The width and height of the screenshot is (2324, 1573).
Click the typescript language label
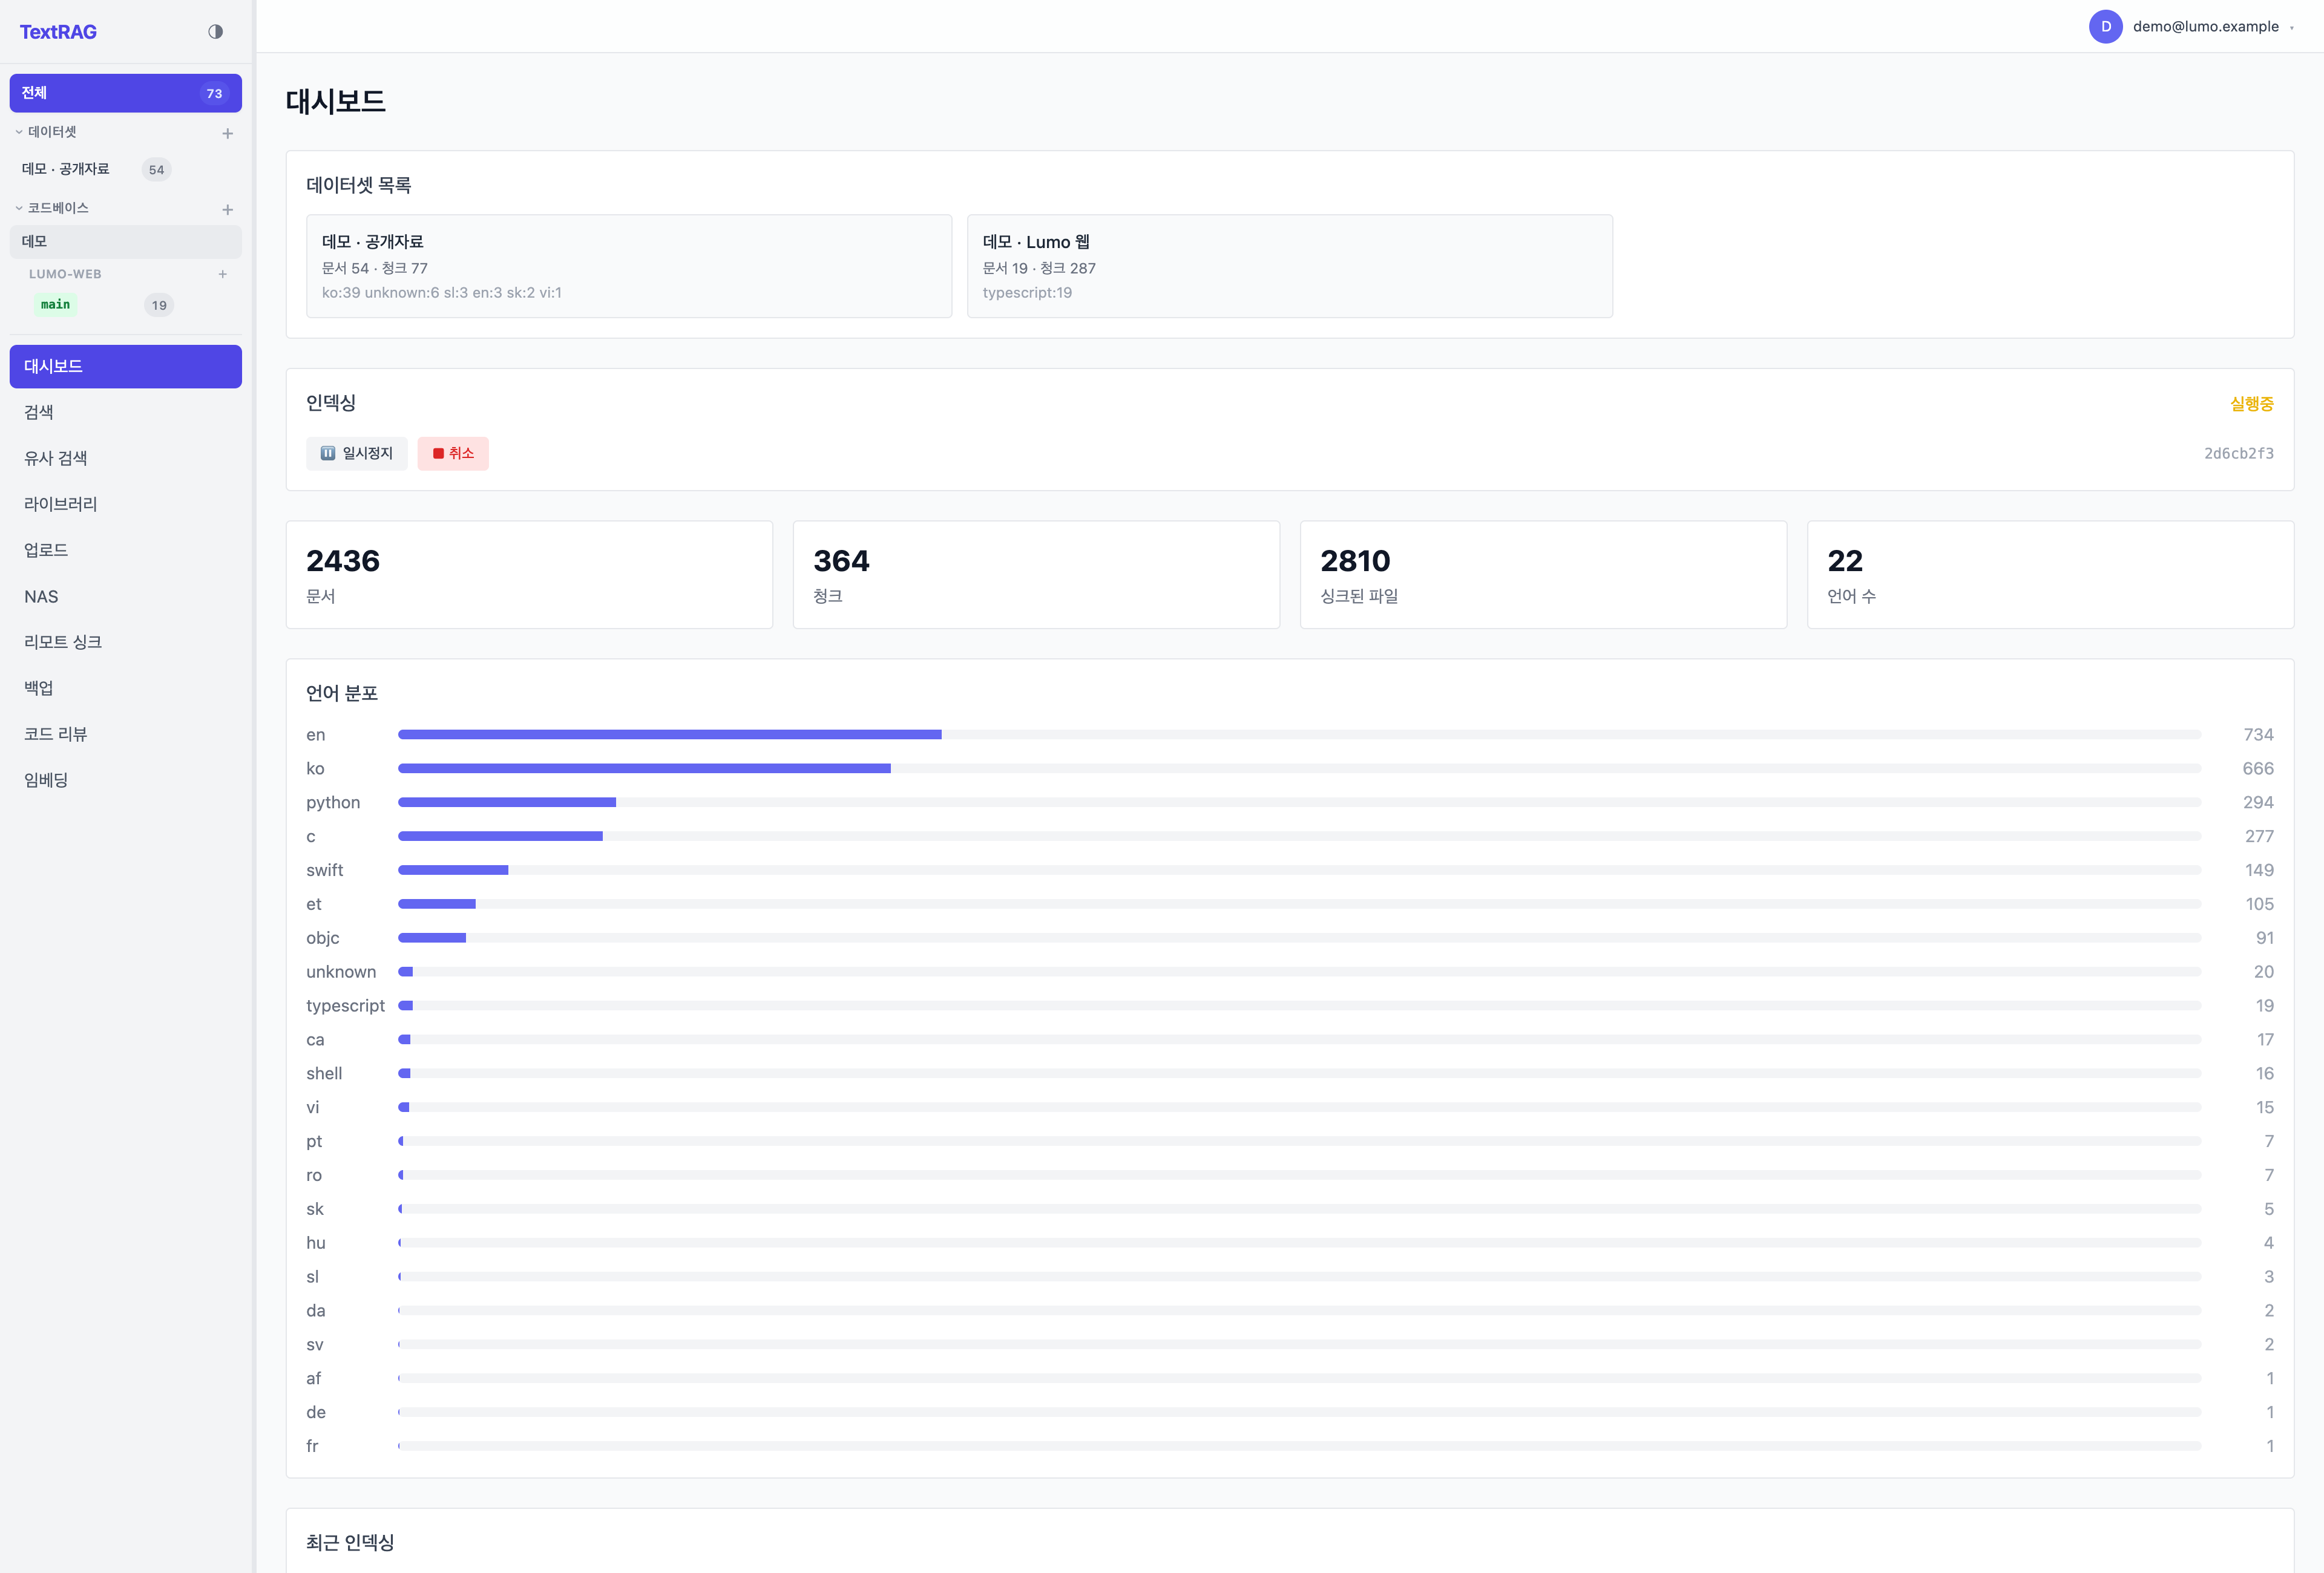pos(345,1006)
